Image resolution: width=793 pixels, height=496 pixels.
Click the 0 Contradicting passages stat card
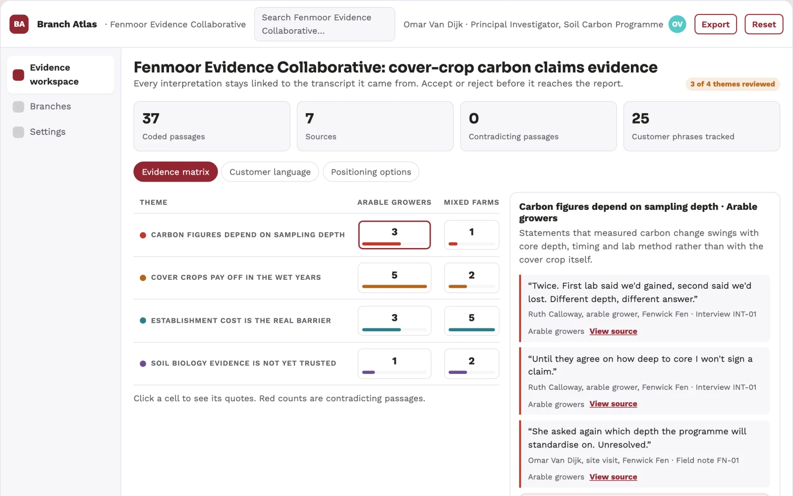tap(538, 126)
